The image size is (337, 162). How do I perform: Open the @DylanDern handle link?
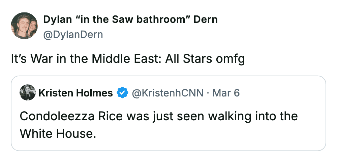click(x=73, y=34)
